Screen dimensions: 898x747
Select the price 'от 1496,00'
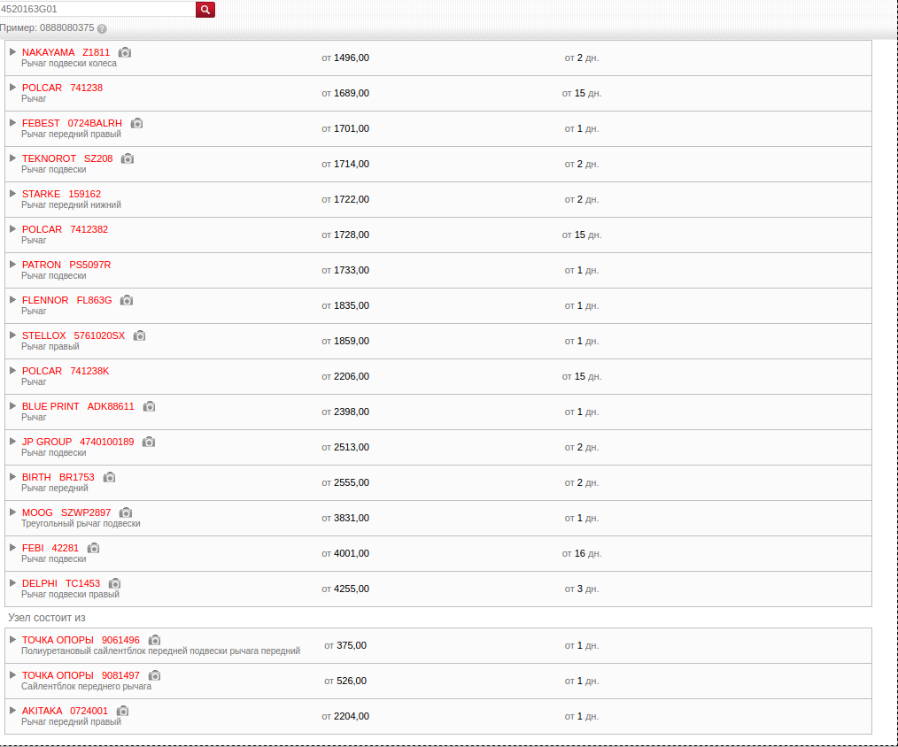pos(345,58)
